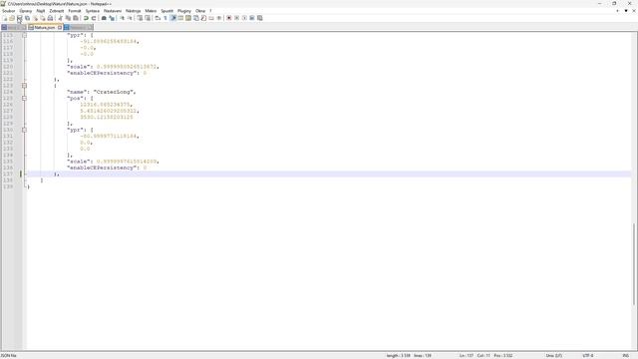Click line number 137 in the margin
This screenshot has width=638, height=359.
[8, 175]
